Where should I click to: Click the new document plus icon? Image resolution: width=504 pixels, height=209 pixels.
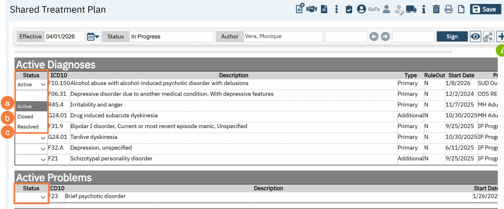click(x=299, y=9)
